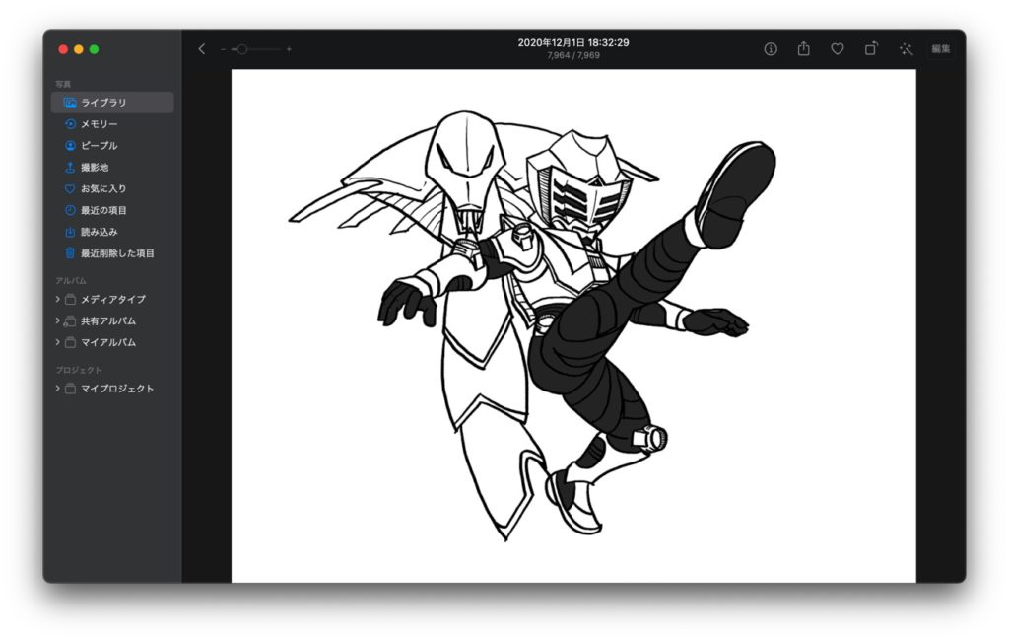Select the マイプロジェクト folder row
The width and height of the screenshot is (1009, 640).
pos(112,389)
